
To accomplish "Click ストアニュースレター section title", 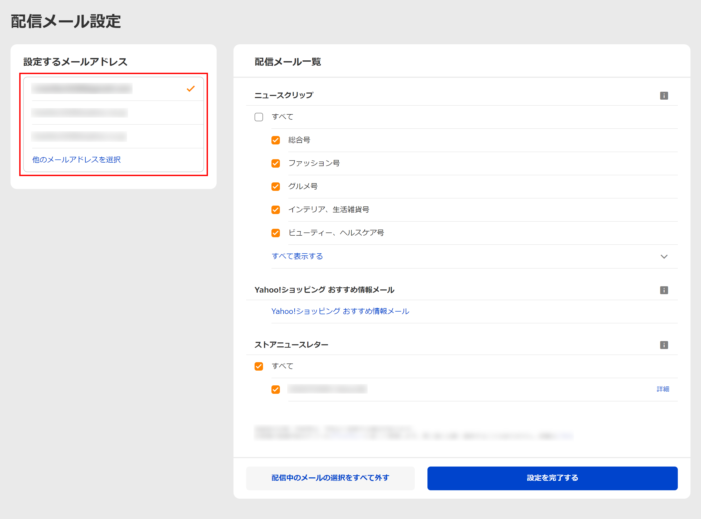I will [291, 345].
